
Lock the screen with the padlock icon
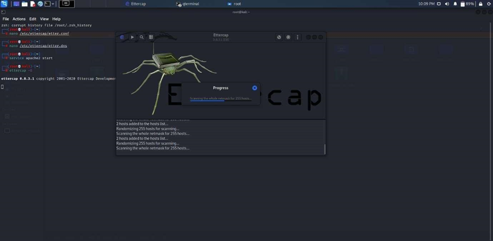point(481,4)
